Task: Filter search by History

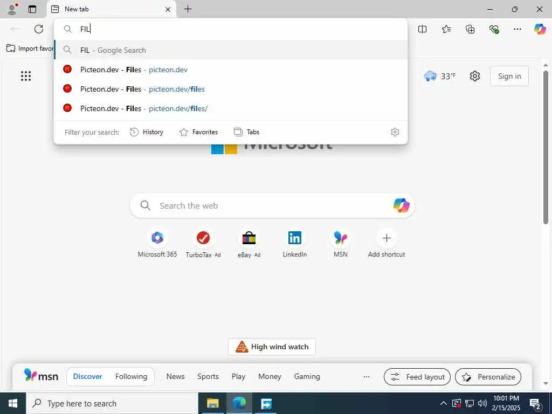Action: (147, 132)
